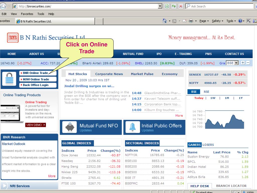Screen dimensions: 257x193
Task: Refresh the page using the green arrows icon
Action: (x=174, y=6)
